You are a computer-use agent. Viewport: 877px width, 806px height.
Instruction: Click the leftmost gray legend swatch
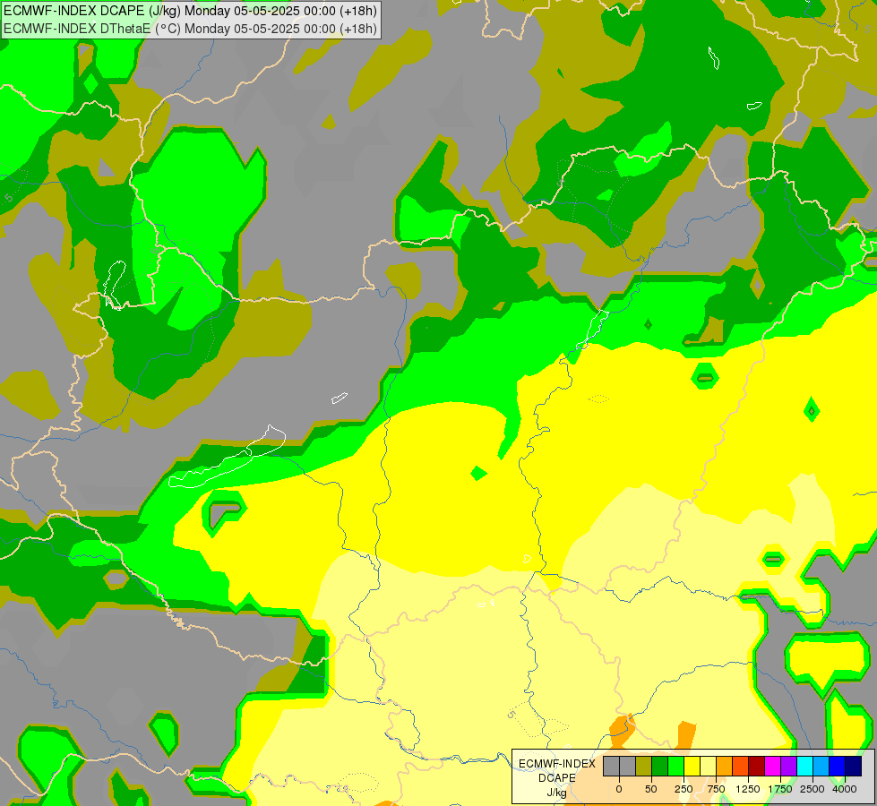coord(611,766)
